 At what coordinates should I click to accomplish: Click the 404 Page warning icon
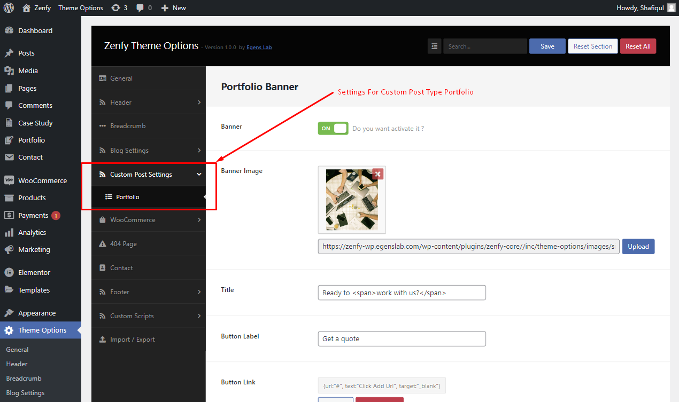tap(103, 244)
